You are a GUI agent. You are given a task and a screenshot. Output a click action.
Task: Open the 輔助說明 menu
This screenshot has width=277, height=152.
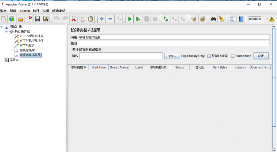tap(59, 11)
